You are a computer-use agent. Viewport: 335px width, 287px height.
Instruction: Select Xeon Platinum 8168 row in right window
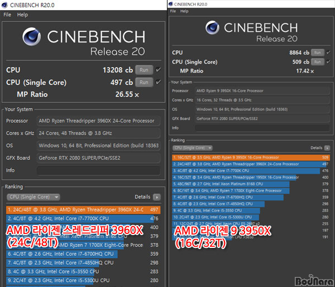point(251,184)
